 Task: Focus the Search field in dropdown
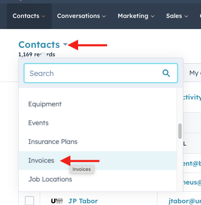[101, 73]
